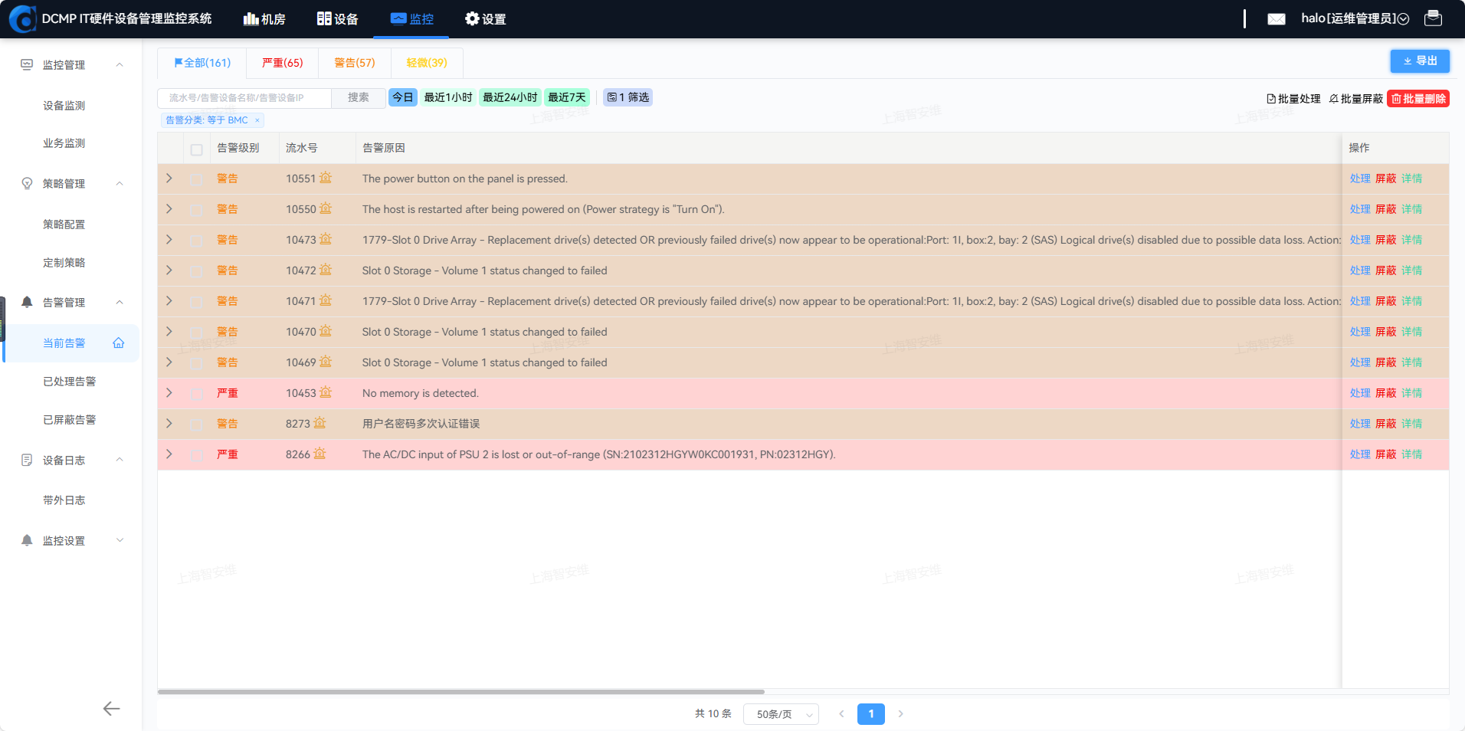The width and height of the screenshot is (1465, 731).
Task: Click alarm bell icon beside serial 10551
Action: 326,178
